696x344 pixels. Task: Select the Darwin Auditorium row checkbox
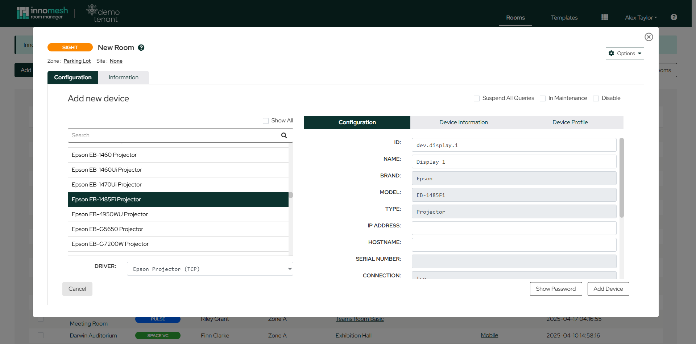click(x=41, y=335)
